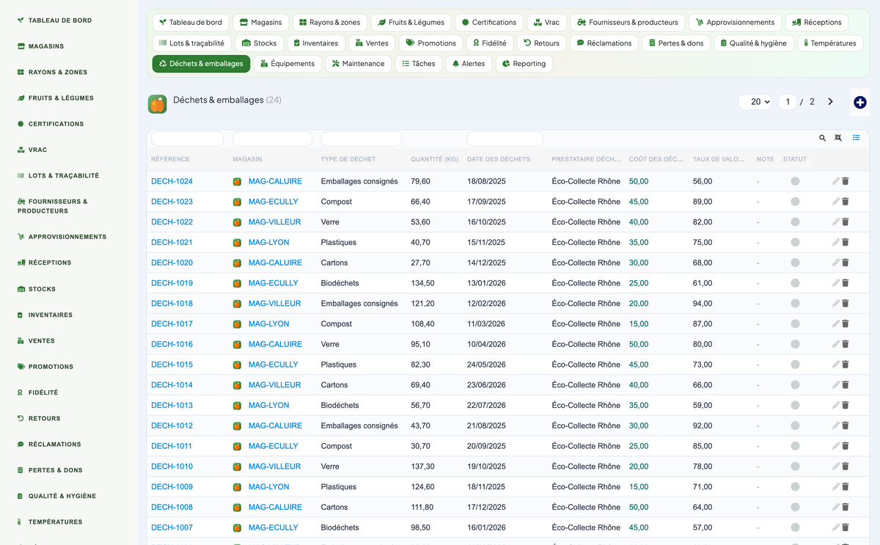Click the Référence filter input field
The image size is (880, 545).
[x=187, y=139]
